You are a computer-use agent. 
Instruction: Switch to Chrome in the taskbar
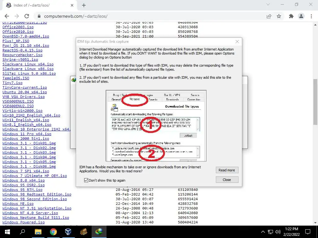53,232
